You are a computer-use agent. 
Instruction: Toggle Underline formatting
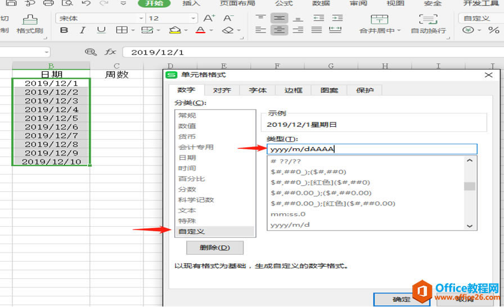[x=101, y=30]
